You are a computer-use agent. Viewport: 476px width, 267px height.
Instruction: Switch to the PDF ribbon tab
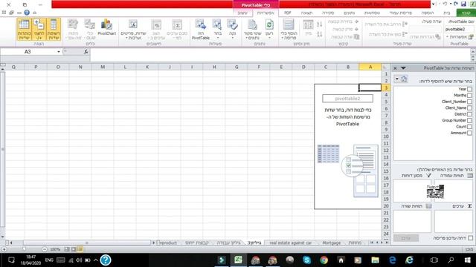coord(287,13)
